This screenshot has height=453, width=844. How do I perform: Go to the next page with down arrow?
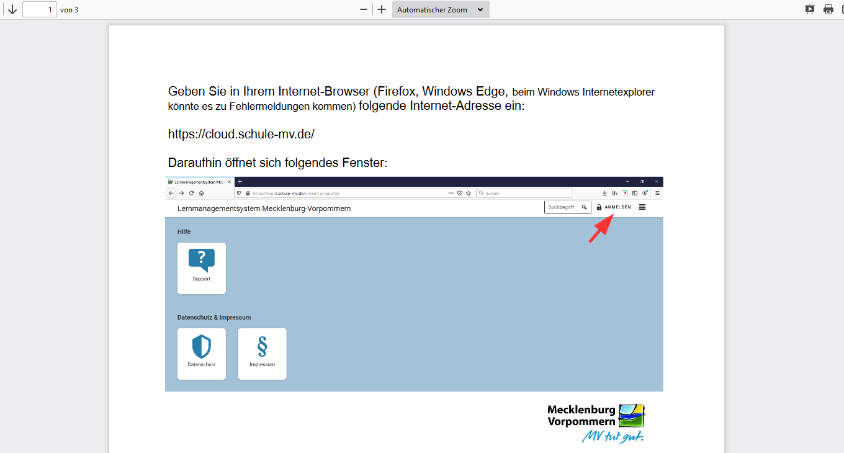click(x=12, y=9)
